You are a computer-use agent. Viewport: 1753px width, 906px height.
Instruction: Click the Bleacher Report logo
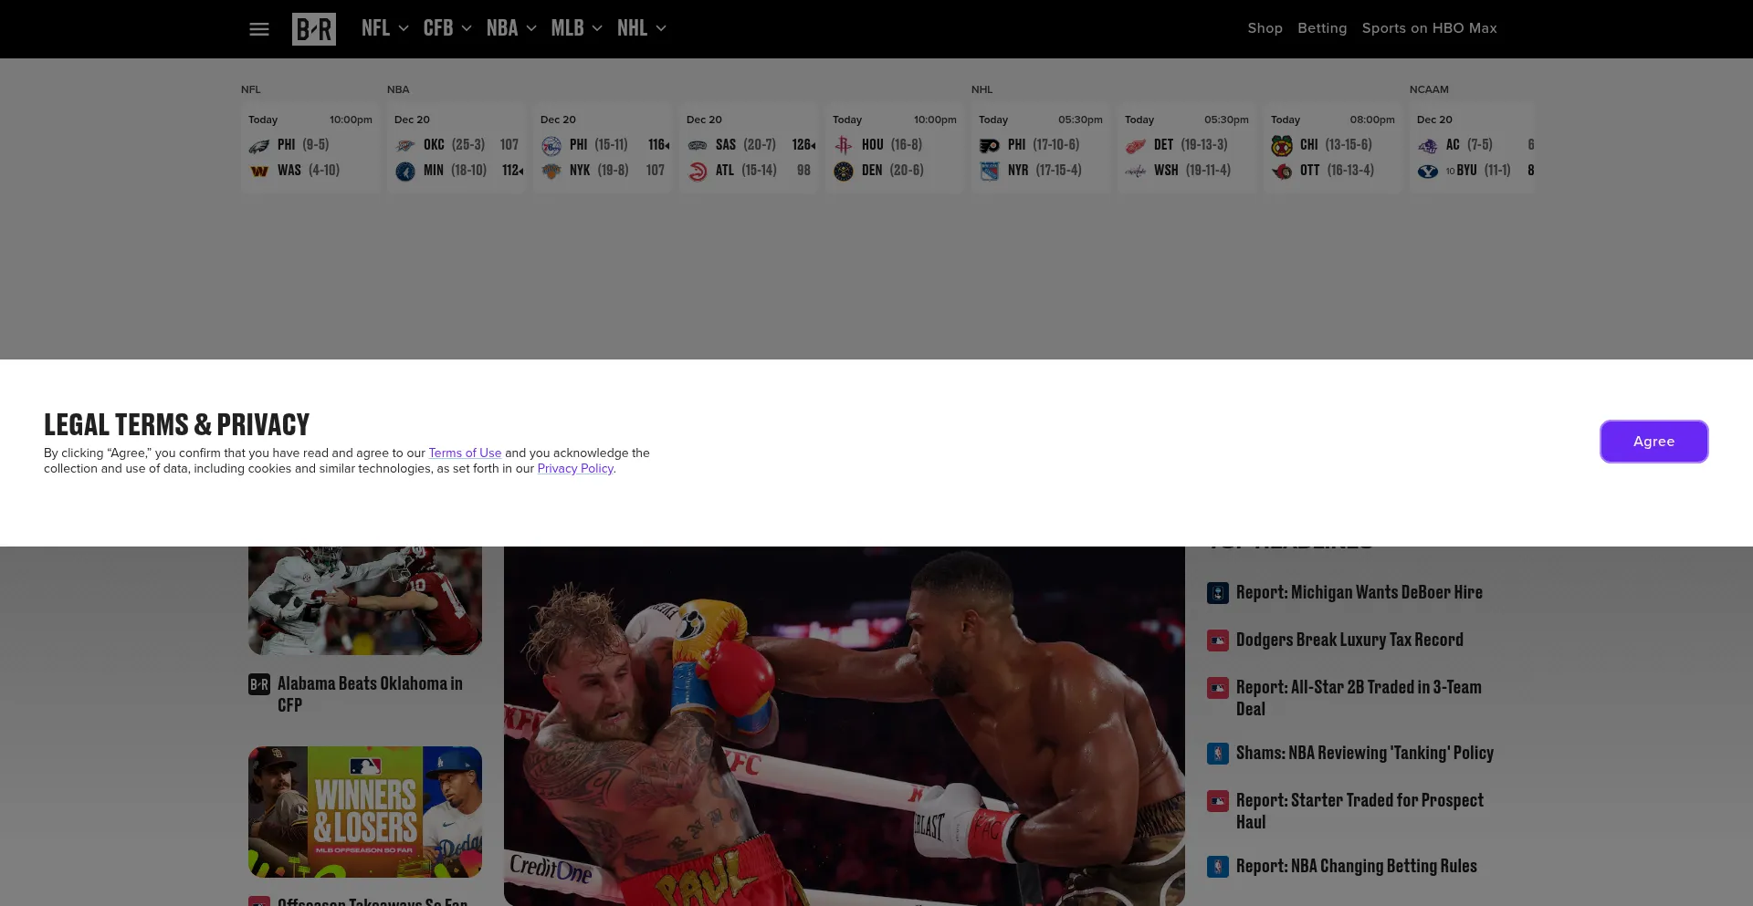(x=313, y=28)
